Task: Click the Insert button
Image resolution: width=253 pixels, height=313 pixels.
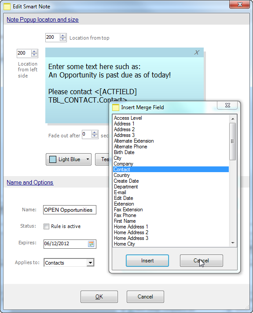Action: [147, 261]
